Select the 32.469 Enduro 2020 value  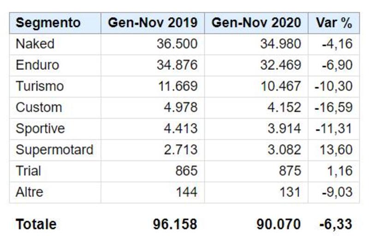tap(280, 65)
